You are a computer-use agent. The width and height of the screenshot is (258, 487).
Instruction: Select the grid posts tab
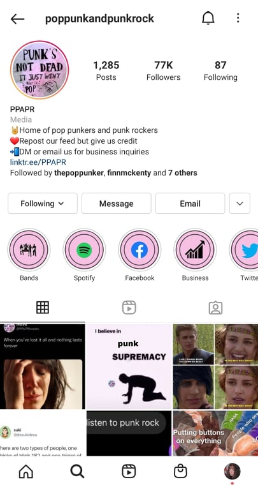pos(43,308)
